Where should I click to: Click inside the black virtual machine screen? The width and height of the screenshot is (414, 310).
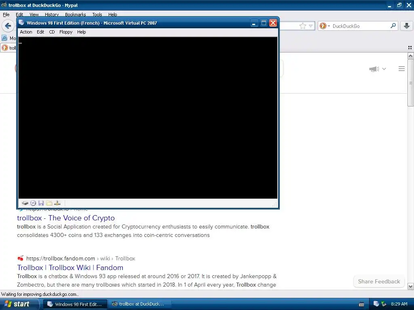point(148,117)
